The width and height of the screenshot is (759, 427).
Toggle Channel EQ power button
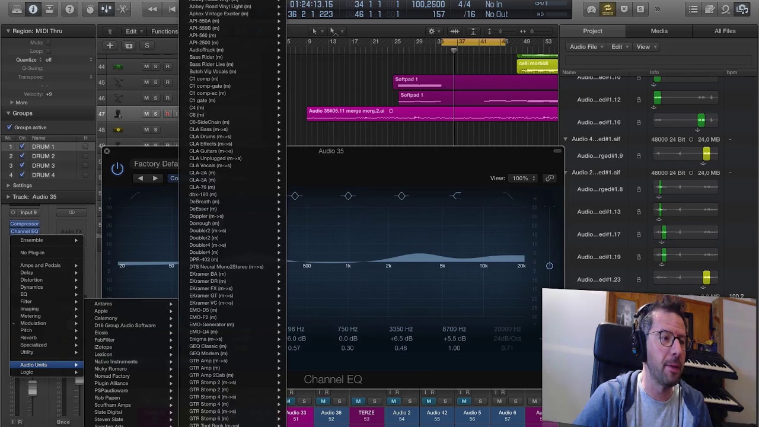coord(117,168)
